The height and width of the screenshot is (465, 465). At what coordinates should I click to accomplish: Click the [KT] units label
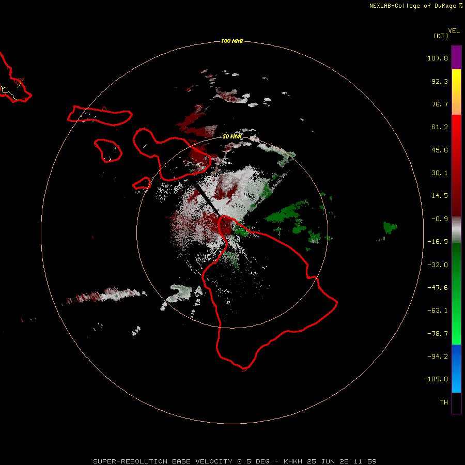tap(441, 36)
